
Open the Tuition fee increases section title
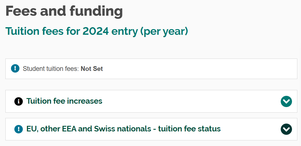click(64, 101)
